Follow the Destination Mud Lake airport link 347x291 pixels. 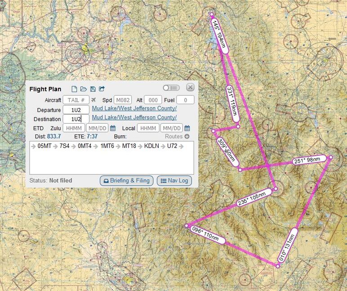coord(134,117)
